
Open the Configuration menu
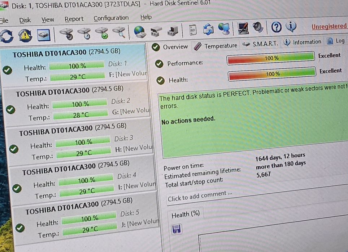pos(111,18)
